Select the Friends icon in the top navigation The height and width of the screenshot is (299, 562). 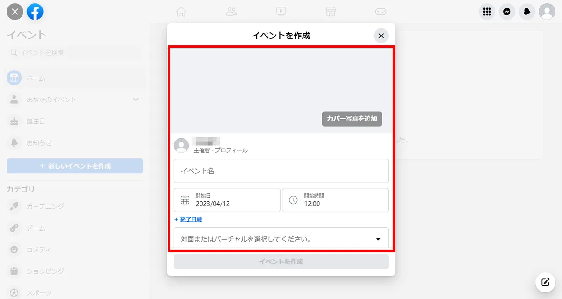tap(231, 12)
